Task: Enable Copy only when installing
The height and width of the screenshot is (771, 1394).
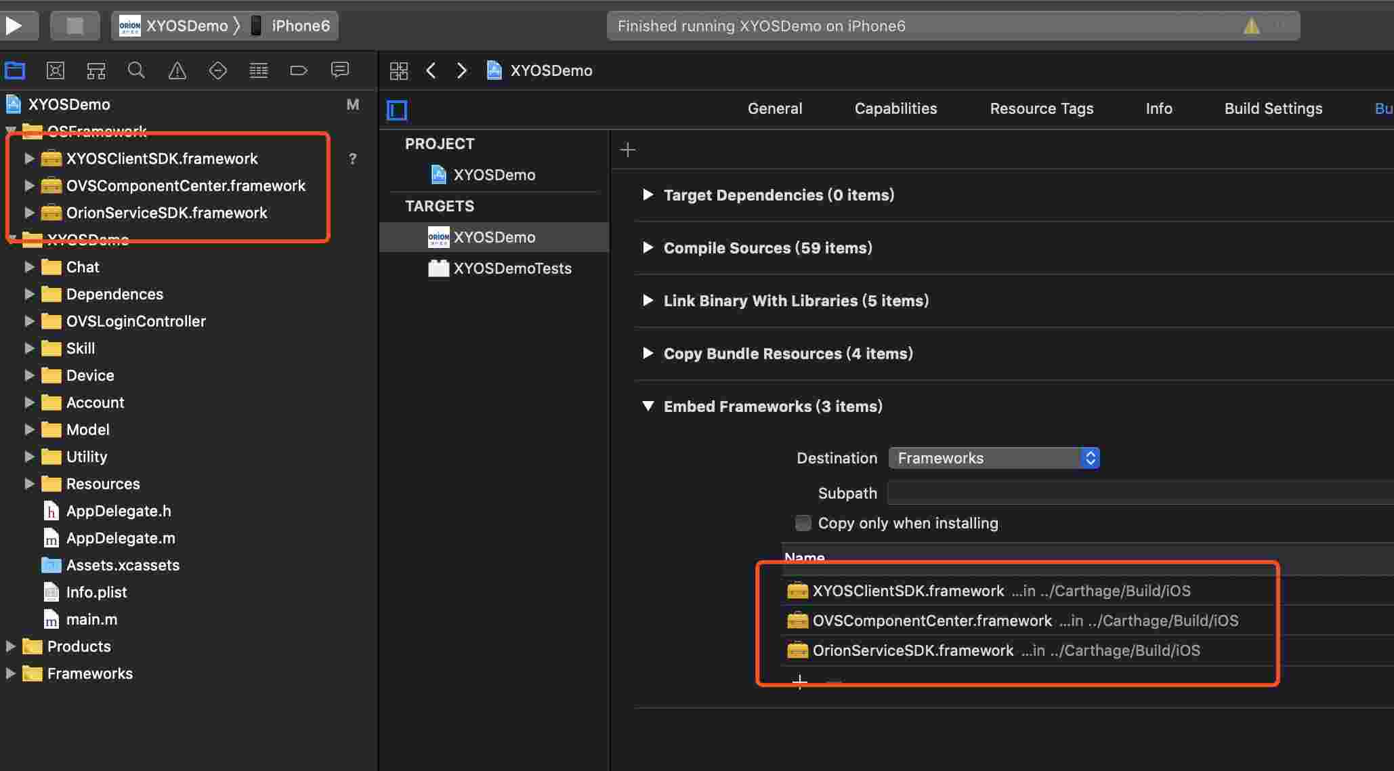Action: 803,523
